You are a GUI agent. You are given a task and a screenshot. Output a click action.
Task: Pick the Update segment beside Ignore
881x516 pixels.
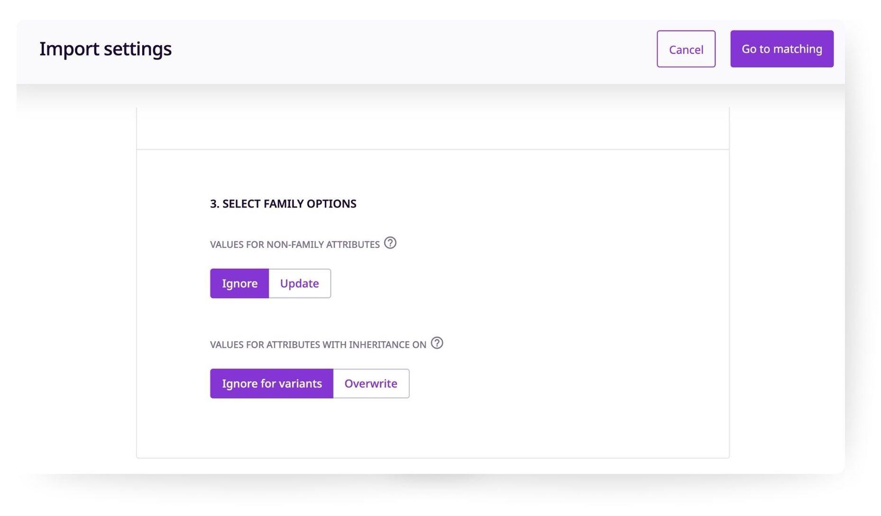300,283
